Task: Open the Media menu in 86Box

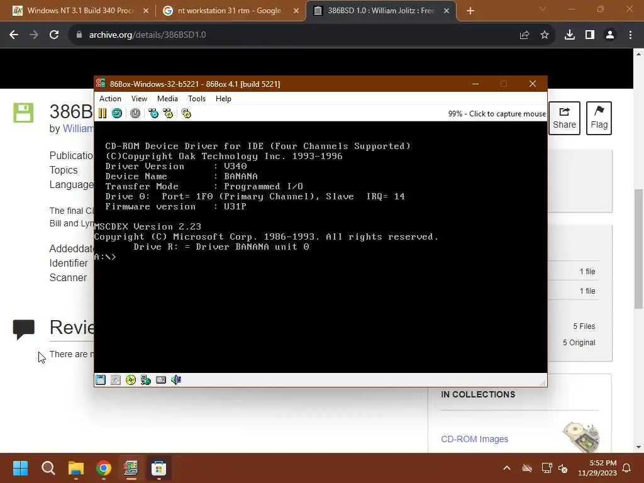Action: (167, 99)
